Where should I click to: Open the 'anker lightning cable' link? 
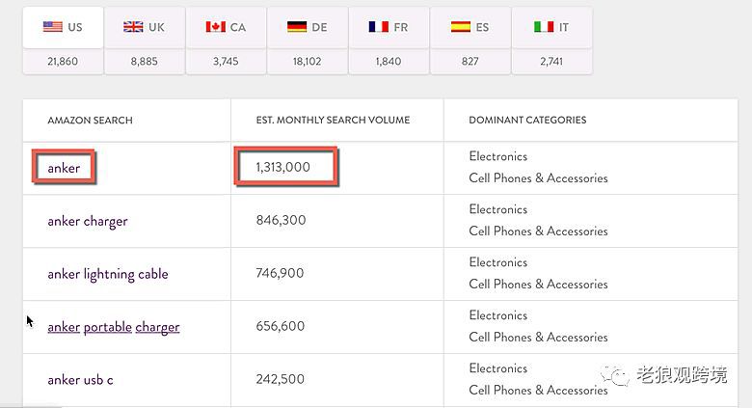[108, 274]
